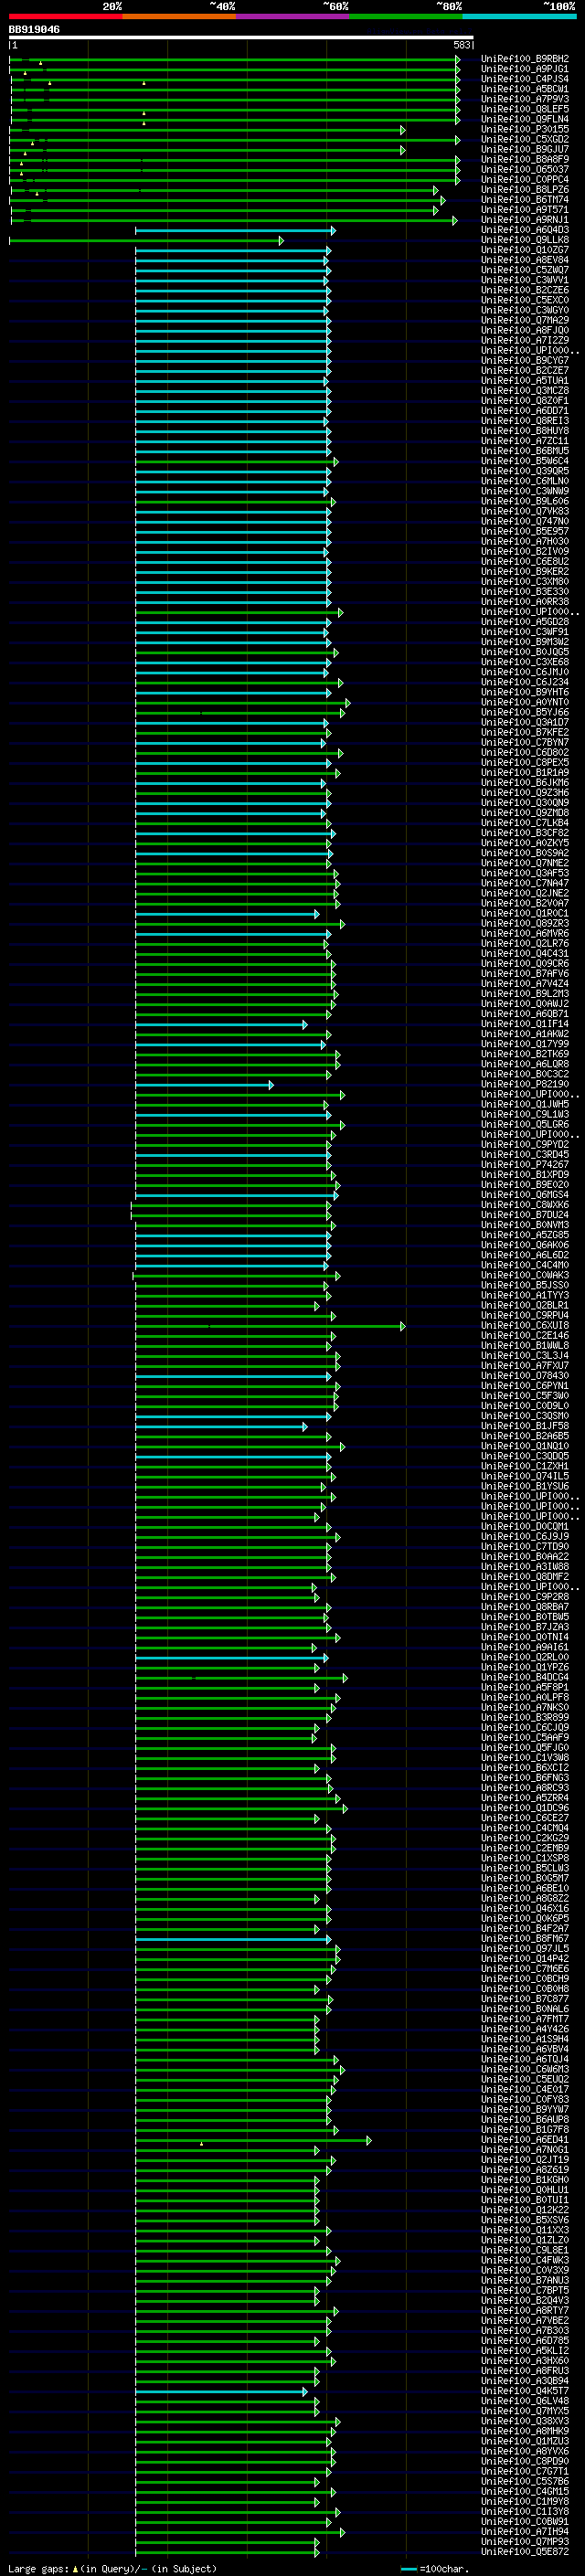
Task: Select hit label UniRef100_B1JF58
Action: (525, 1426)
